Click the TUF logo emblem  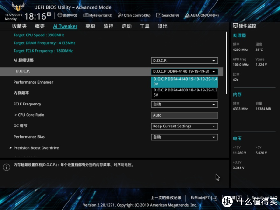18,7
